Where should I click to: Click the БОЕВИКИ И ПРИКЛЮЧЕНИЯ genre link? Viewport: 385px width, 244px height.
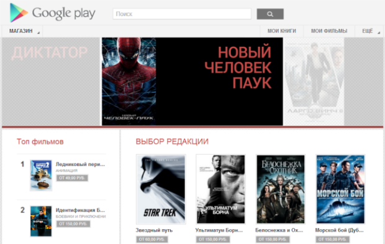tap(81, 216)
